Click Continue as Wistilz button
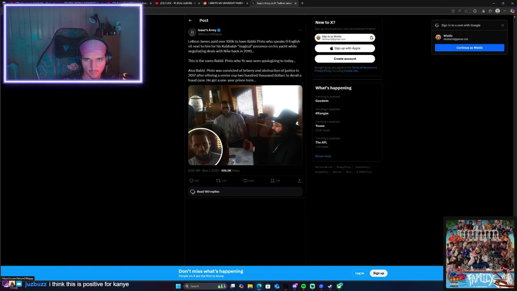Viewport: 517px width, 291px height. pyautogui.click(x=469, y=48)
